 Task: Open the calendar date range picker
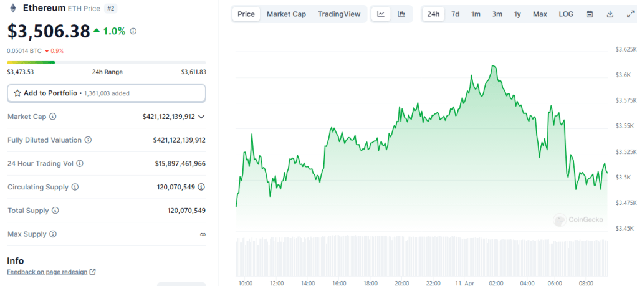[x=589, y=14]
